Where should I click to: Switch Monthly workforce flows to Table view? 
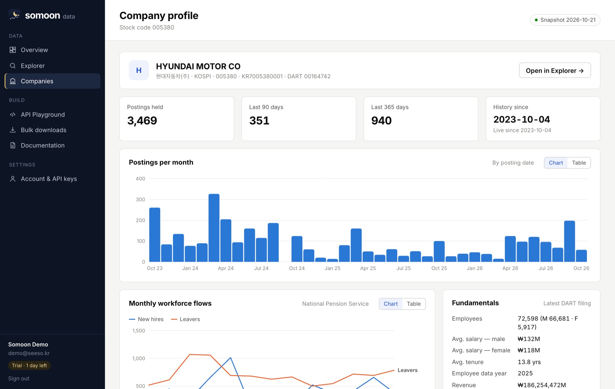tap(414, 304)
